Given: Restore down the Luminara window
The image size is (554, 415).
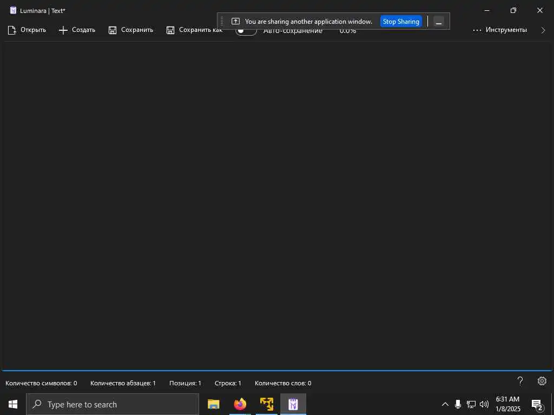Looking at the screenshot, I should point(513,11).
